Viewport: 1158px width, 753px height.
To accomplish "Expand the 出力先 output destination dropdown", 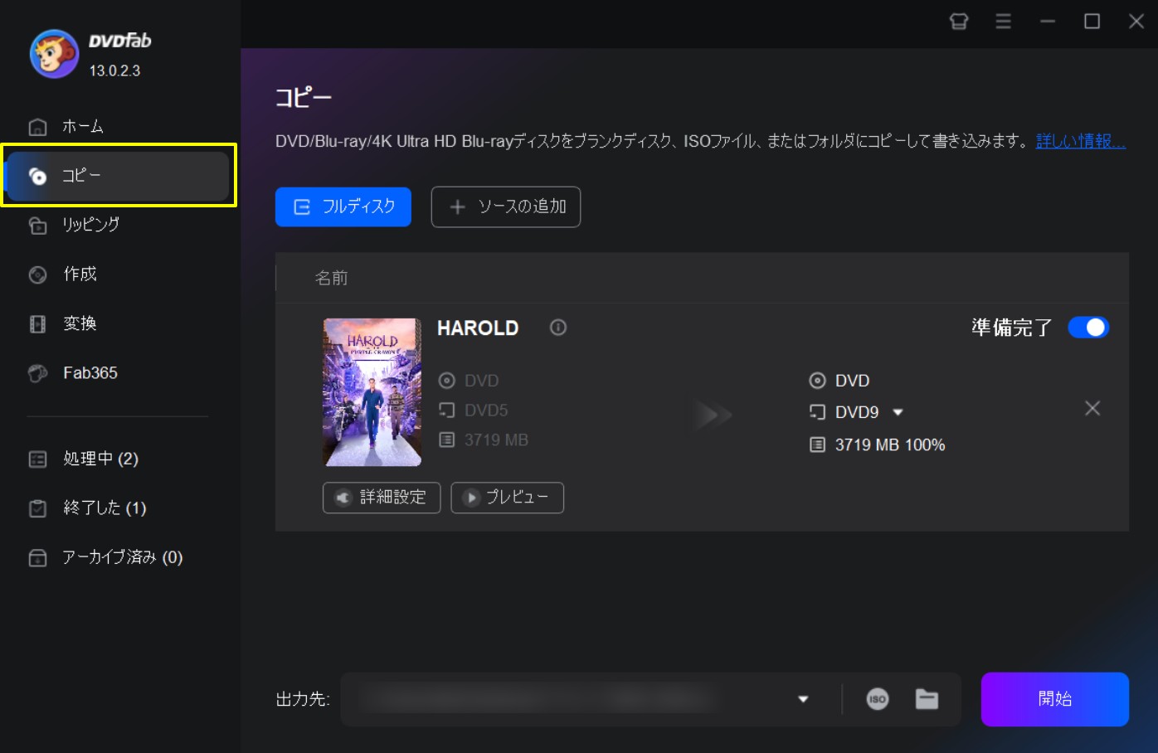I will coord(803,699).
